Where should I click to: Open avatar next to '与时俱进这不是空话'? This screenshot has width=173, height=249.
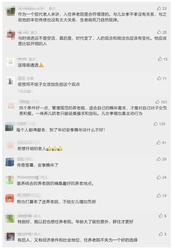point(11,35)
